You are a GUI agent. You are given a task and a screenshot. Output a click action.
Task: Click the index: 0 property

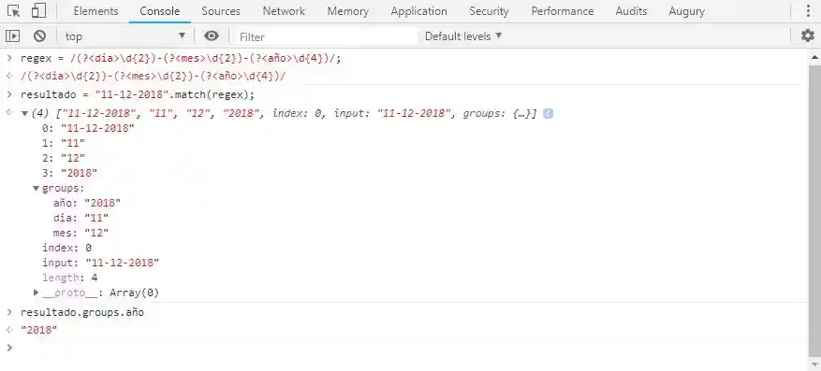pyautogui.click(x=67, y=248)
